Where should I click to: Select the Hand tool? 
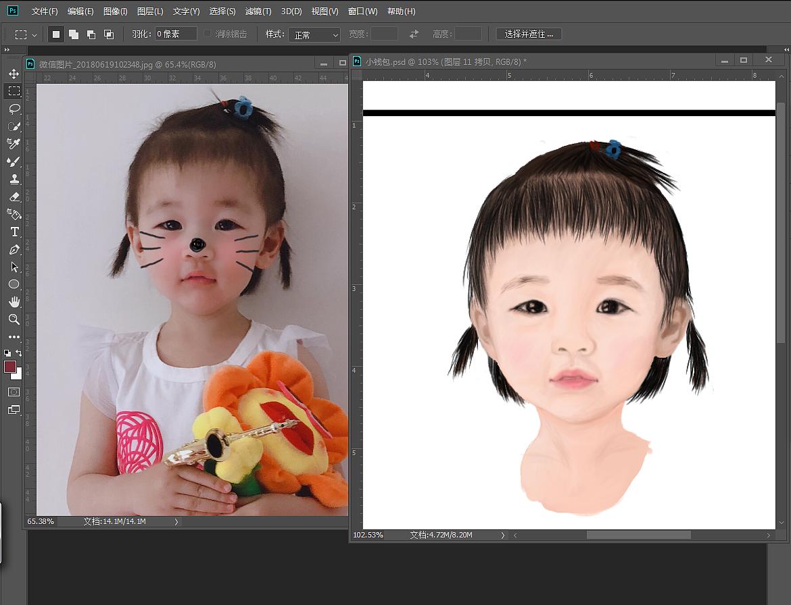point(14,302)
